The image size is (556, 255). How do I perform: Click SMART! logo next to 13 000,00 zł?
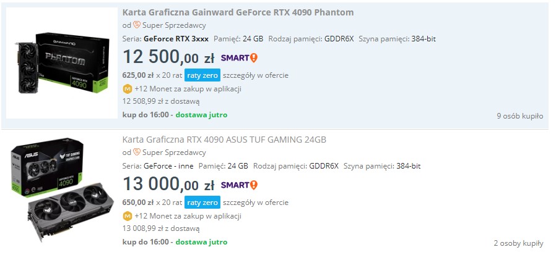pos(239,185)
